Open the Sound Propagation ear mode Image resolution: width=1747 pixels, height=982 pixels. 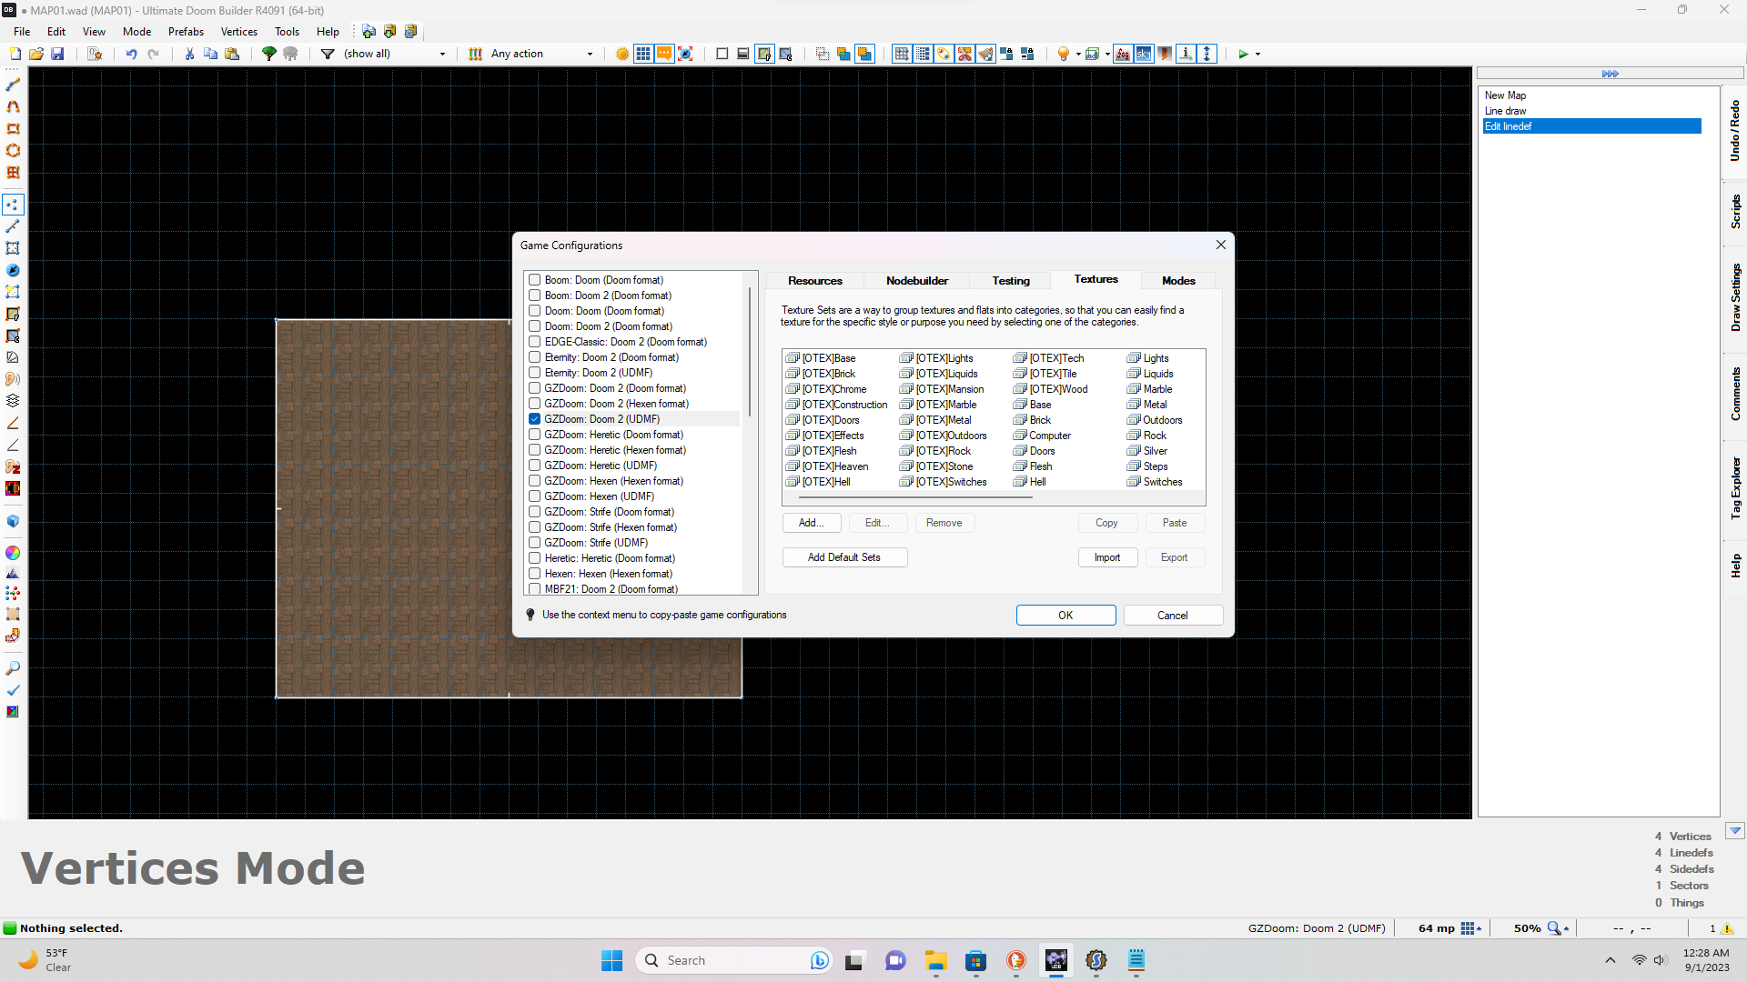coord(13,379)
